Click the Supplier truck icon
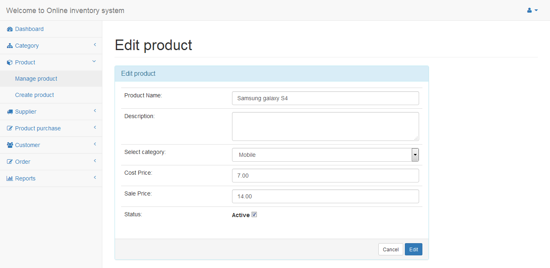Screen dimensions: 550x268 [x=10, y=112]
